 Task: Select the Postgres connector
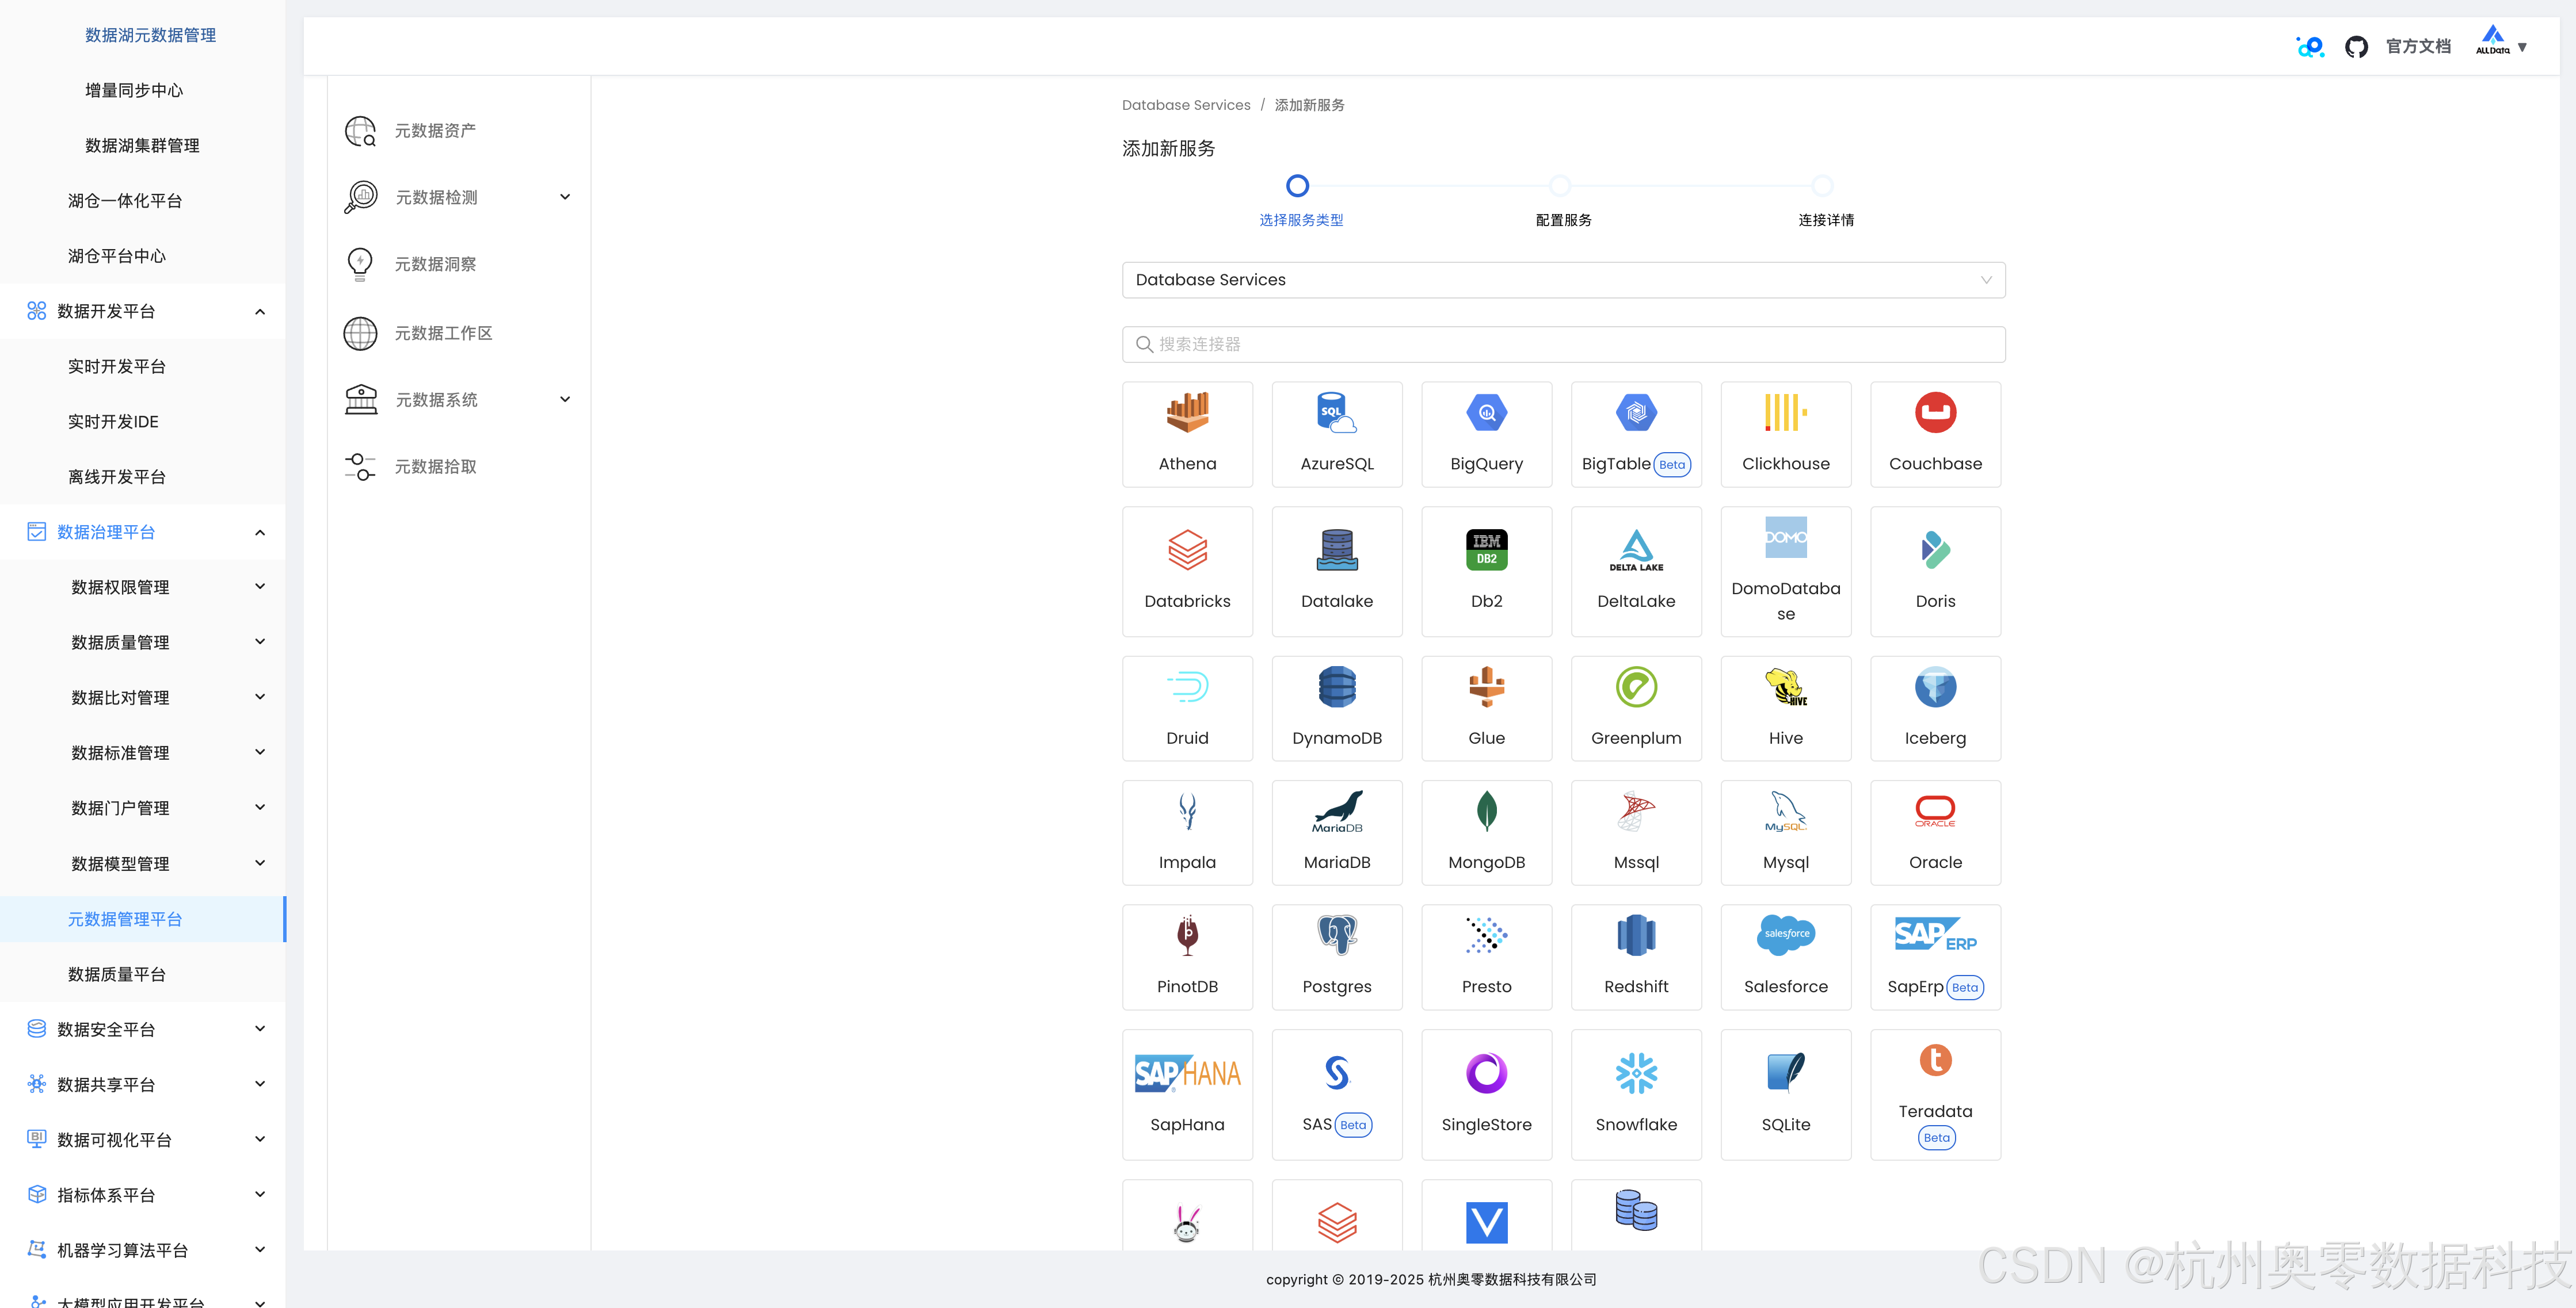(x=1337, y=957)
